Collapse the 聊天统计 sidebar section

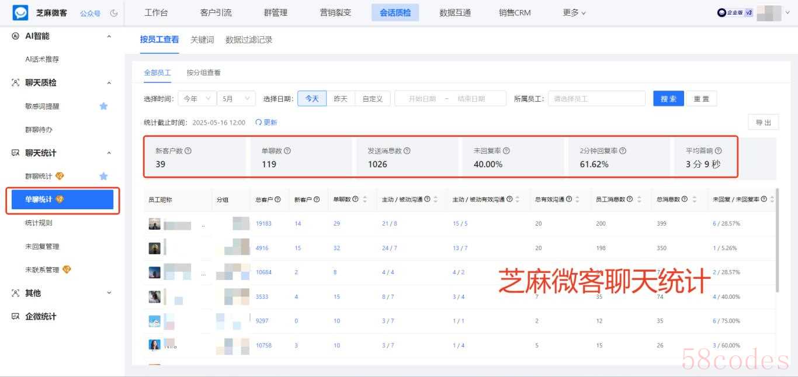pyautogui.click(x=109, y=153)
